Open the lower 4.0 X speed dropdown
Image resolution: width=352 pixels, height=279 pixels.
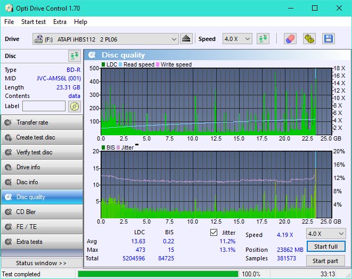pos(326,234)
